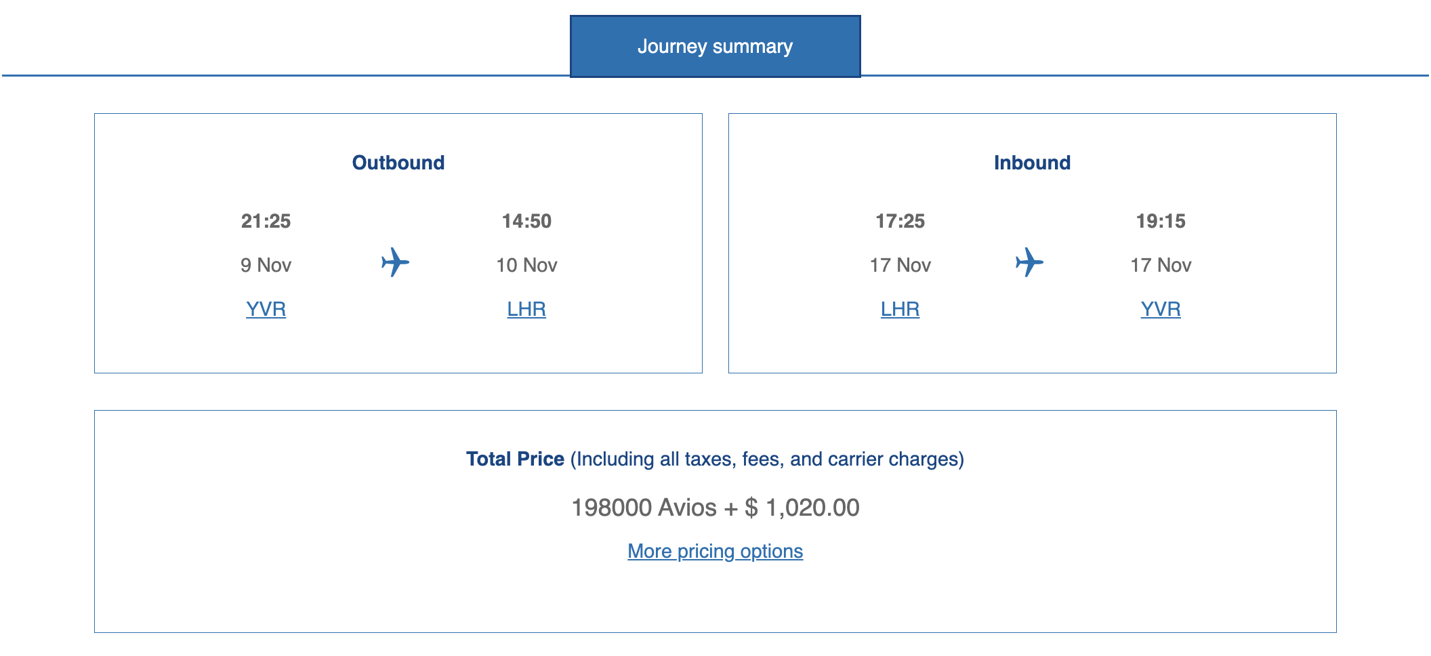This screenshot has width=1431, height=656.
Task: Click the 9 Nov departure date
Action: coord(266,265)
